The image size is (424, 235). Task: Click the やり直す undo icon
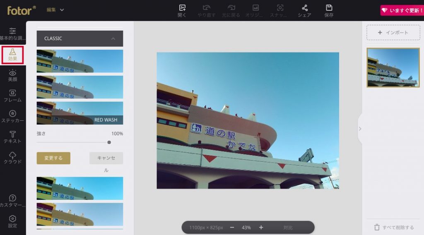tap(206, 11)
